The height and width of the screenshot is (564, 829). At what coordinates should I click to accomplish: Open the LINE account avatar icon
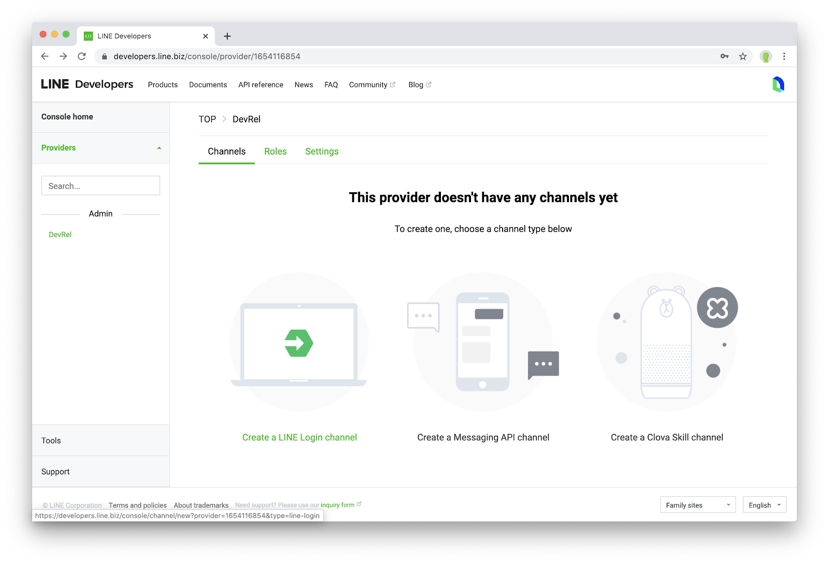(778, 84)
